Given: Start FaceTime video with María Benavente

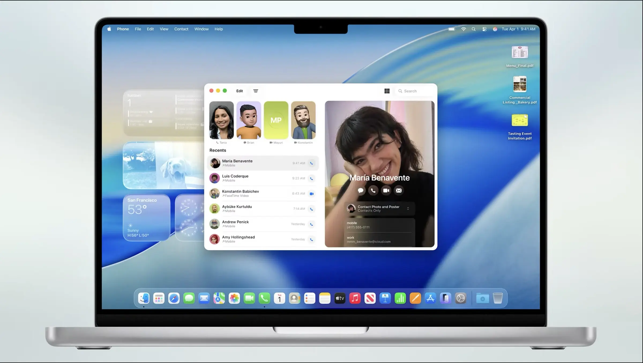Looking at the screenshot, I should (386, 191).
